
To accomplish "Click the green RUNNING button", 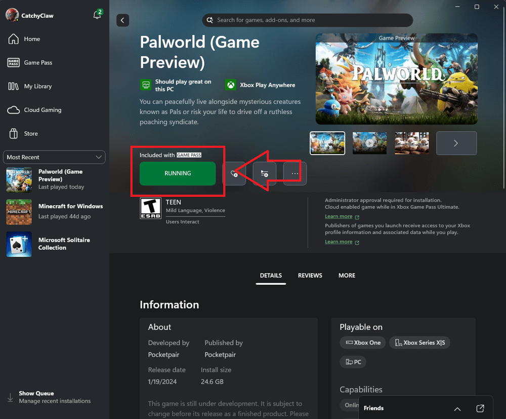I will (x=178, y=173).
